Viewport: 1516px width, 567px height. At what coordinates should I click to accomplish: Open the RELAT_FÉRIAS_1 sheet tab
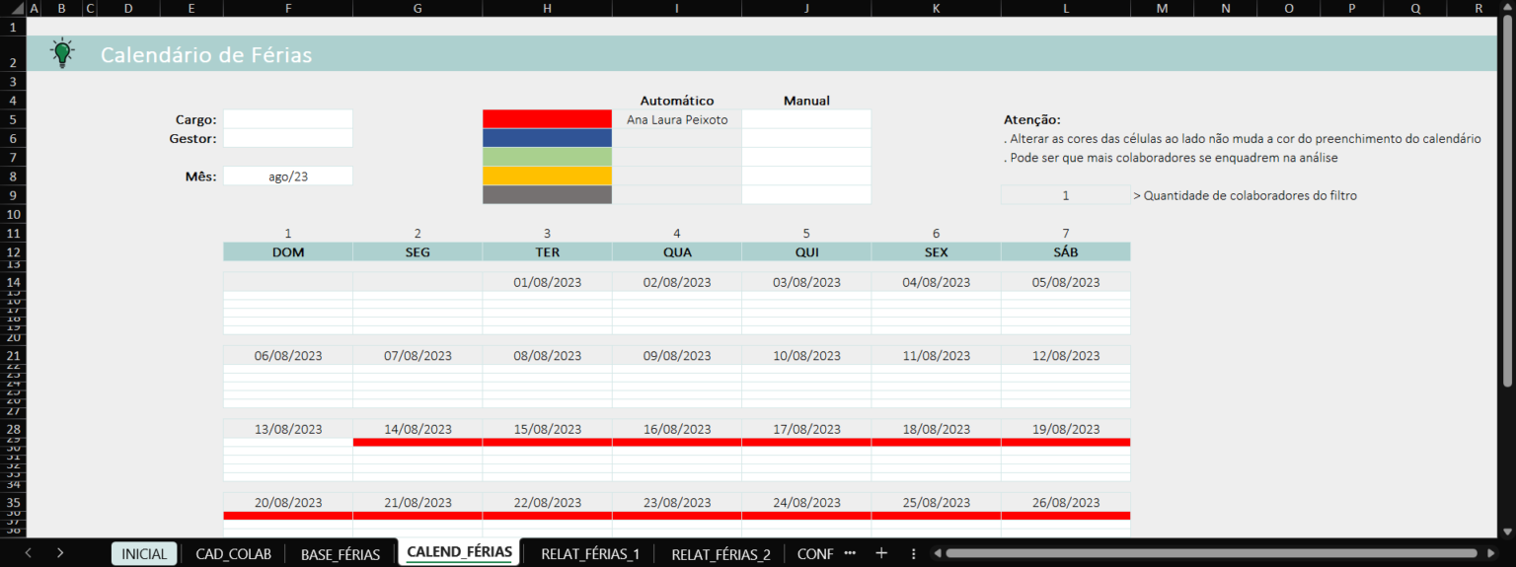pyautogui.click(x=590, y=553)
